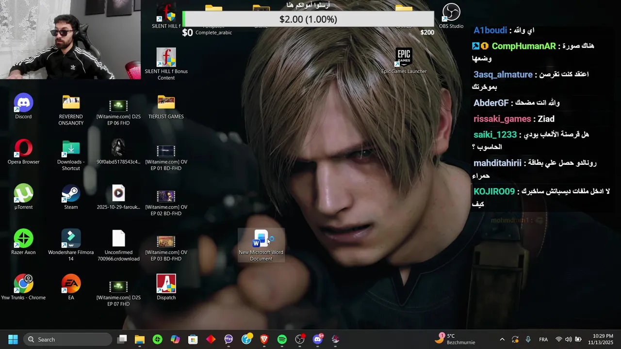
Task: Click the taskbar Search box
Action: (x=68, y=339)
